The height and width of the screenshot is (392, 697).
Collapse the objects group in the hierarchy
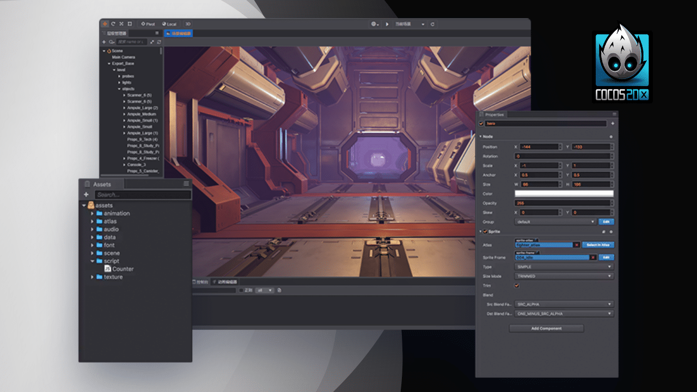pos(119,89)
